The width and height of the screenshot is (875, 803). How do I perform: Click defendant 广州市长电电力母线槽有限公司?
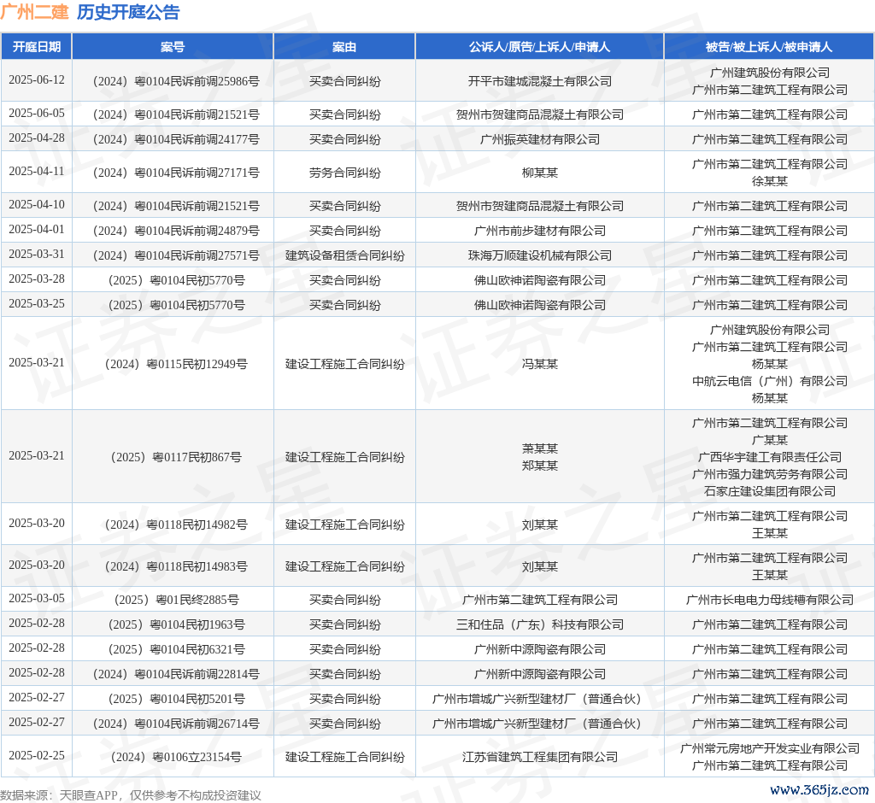770,600
